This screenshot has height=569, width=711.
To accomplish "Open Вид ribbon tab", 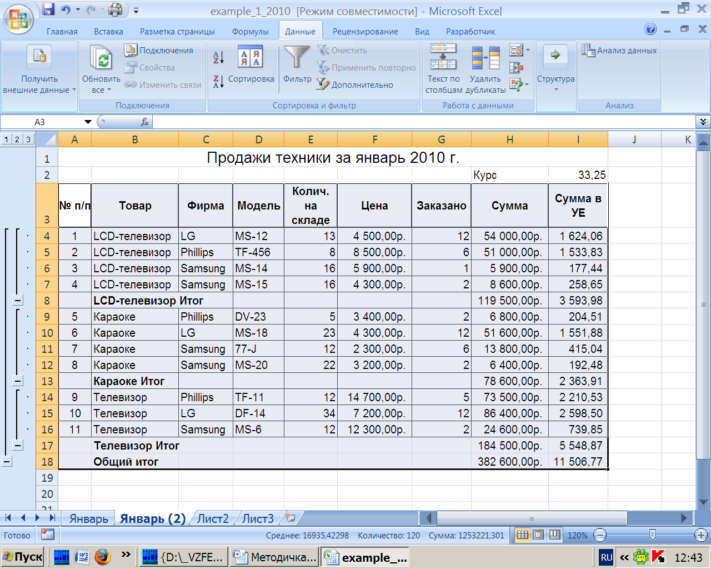I will pyautogui.click(x=422, y=32).
